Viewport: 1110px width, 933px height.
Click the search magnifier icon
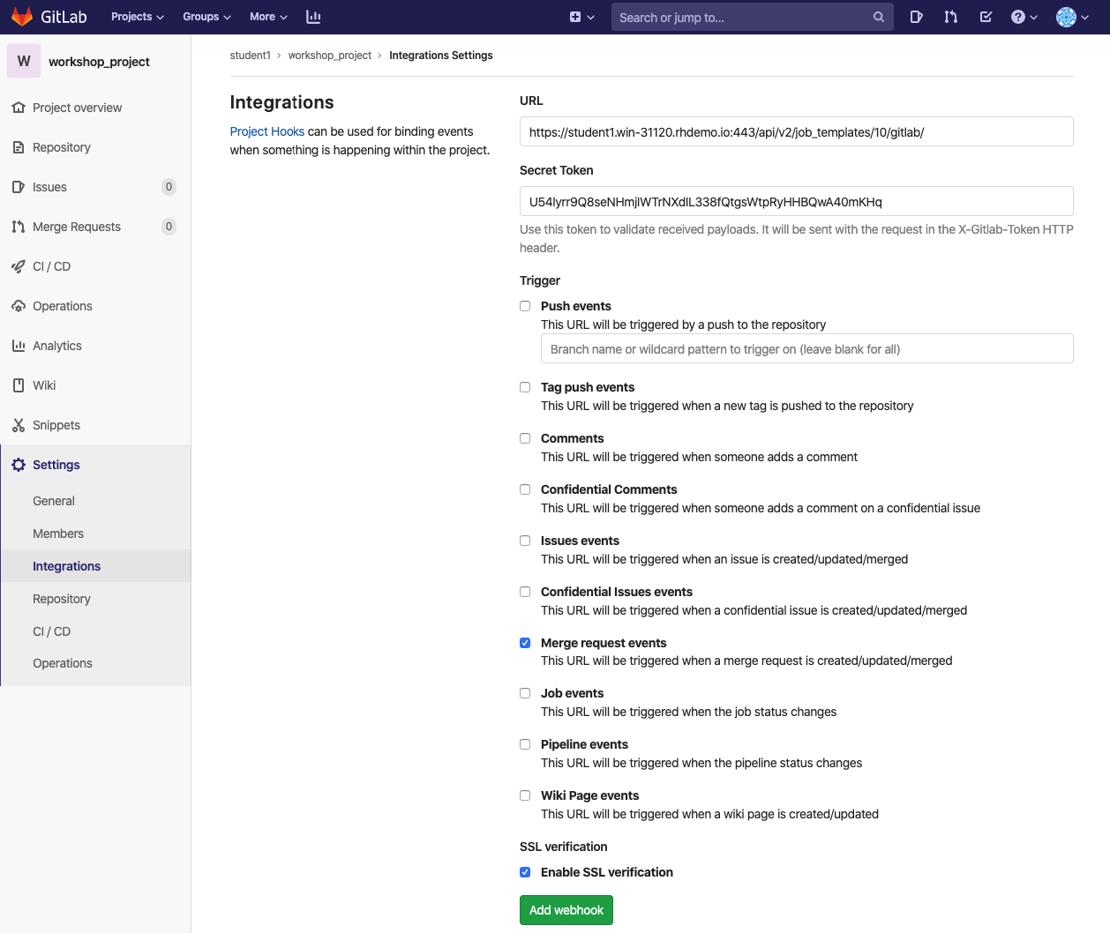click(x=878, y=17)
